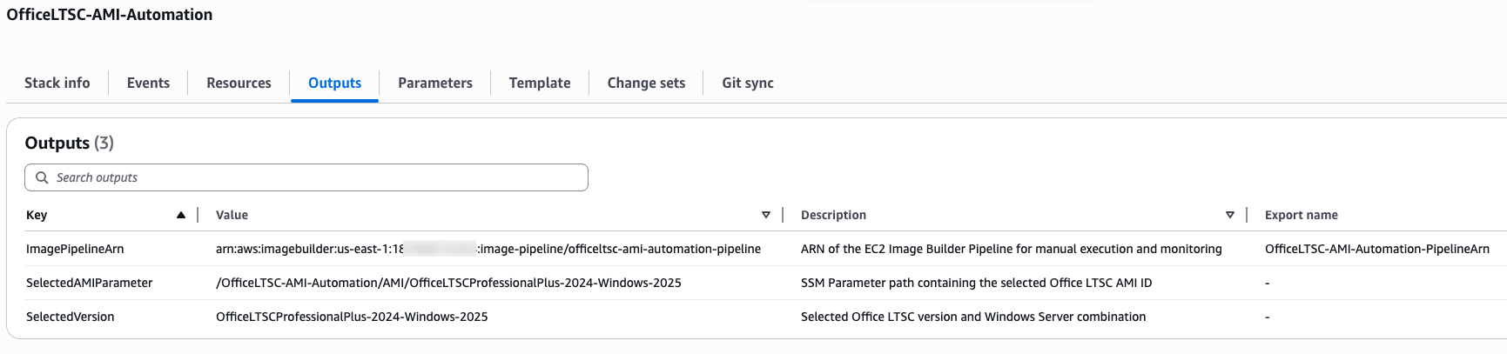
Task: Go to the Parameters tab
Action: click(x=435, y=83)
